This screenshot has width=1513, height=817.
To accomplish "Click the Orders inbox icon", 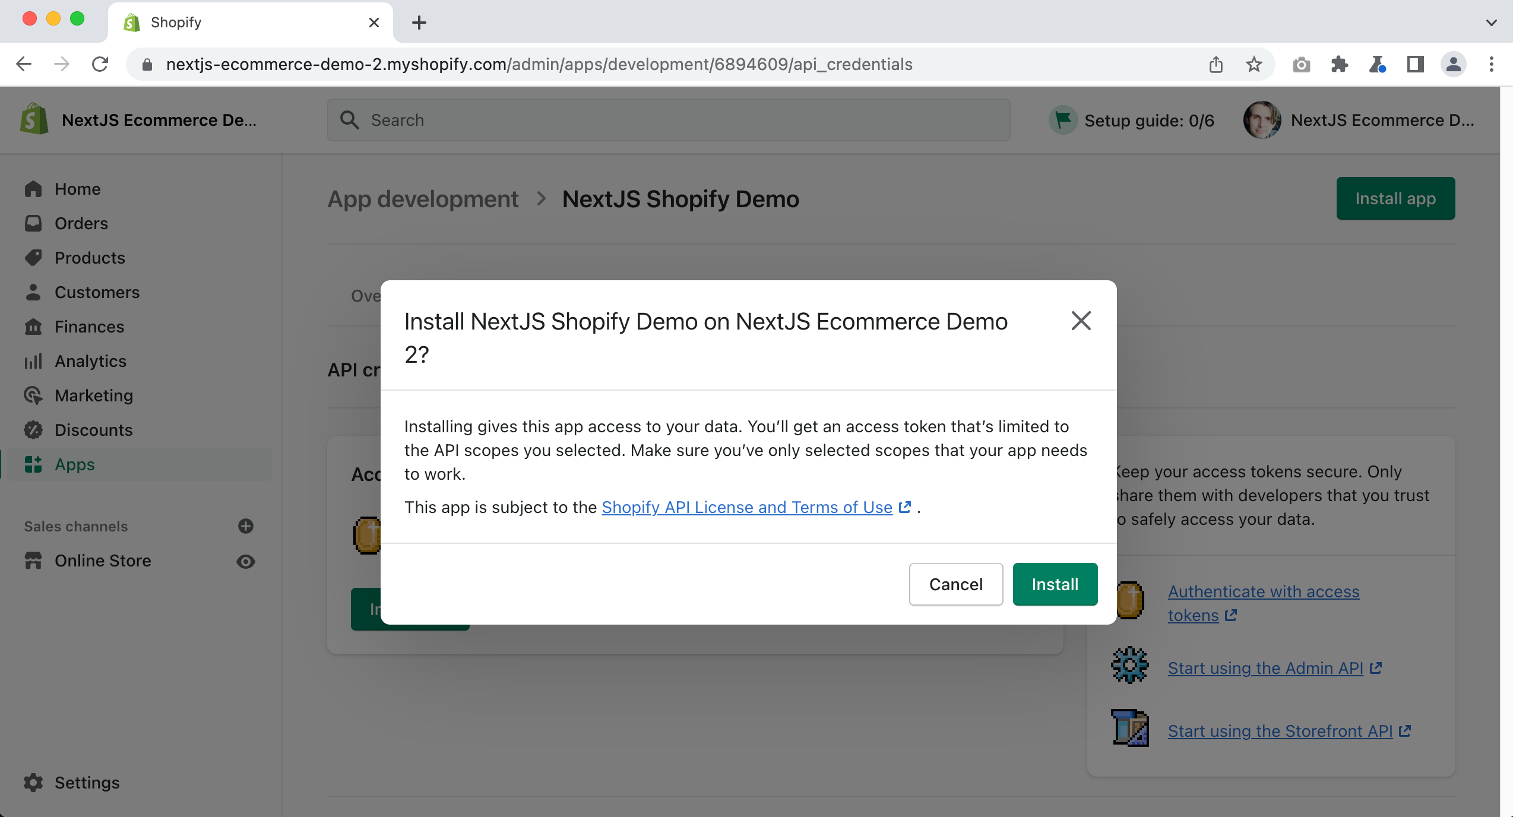I will 33,223.
